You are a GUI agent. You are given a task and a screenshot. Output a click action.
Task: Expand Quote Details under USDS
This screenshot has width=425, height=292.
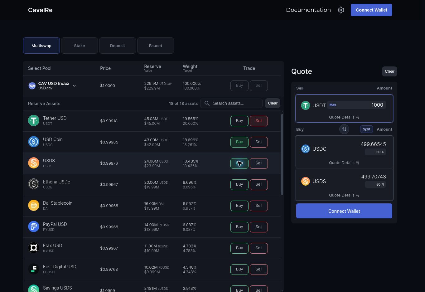click(x=344, y=195)
